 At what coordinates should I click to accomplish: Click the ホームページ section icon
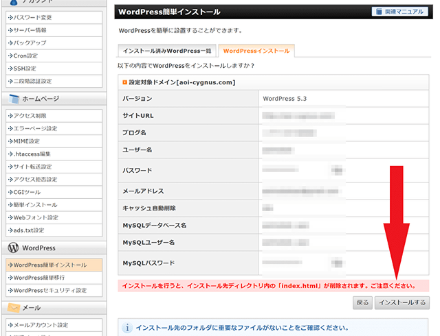pyautogui.click(x=14, y=99)
